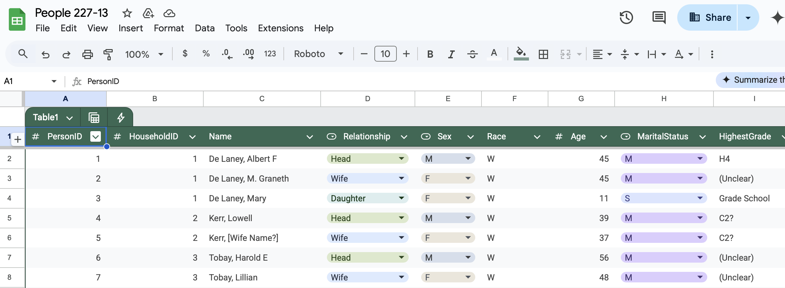Click the paint format roller icon
Viewport: 785px width, 288px height.
point(108,54)
